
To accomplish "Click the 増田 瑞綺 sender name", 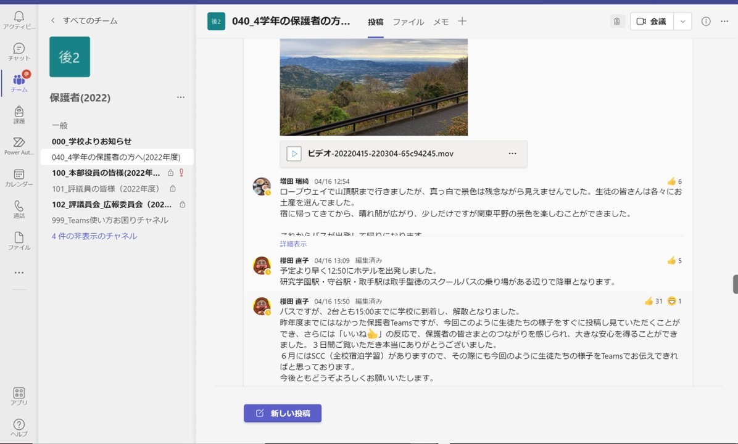I will [x=294, y=181].
